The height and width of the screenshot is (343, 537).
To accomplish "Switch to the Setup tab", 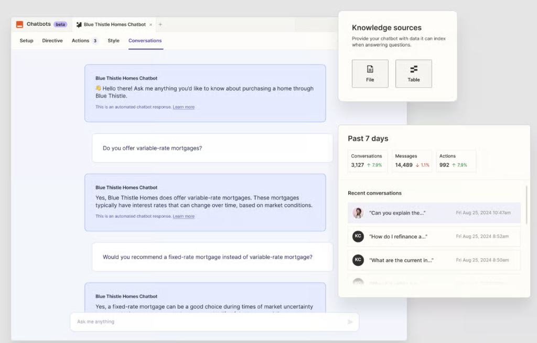I will click(x=26, y=40).
